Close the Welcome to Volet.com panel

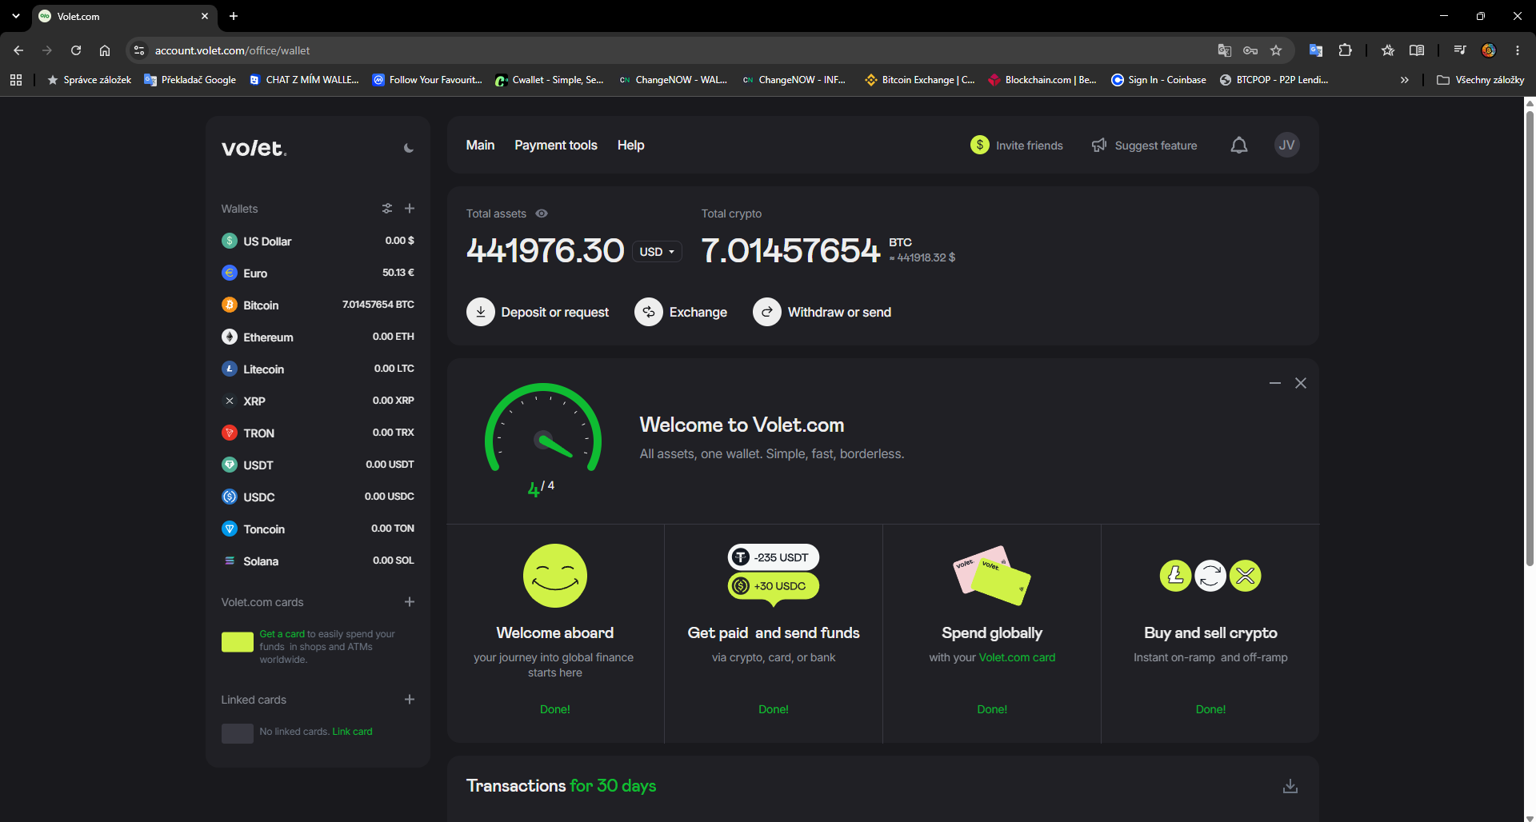(x=1301, y=383)
